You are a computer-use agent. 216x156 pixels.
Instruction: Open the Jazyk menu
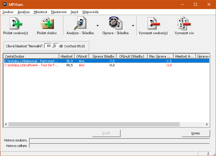[x=74, y=12]
